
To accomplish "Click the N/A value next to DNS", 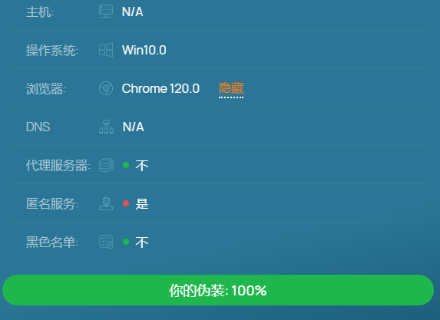I will click(134, 127).
